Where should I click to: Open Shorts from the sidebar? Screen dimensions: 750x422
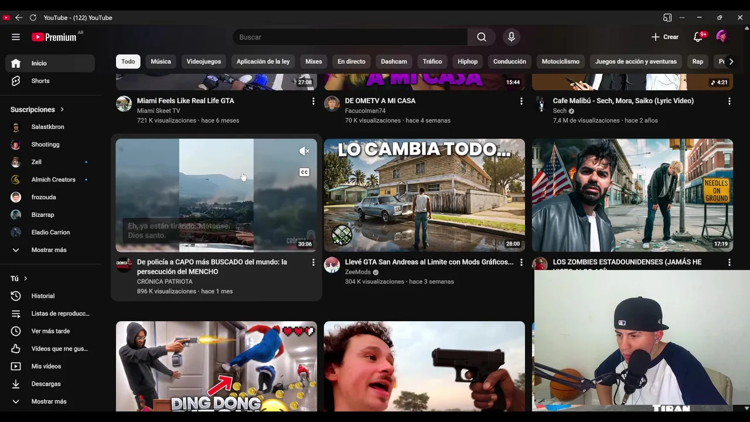(50, 81)
